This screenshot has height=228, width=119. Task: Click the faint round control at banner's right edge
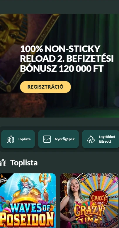point(117,102)
